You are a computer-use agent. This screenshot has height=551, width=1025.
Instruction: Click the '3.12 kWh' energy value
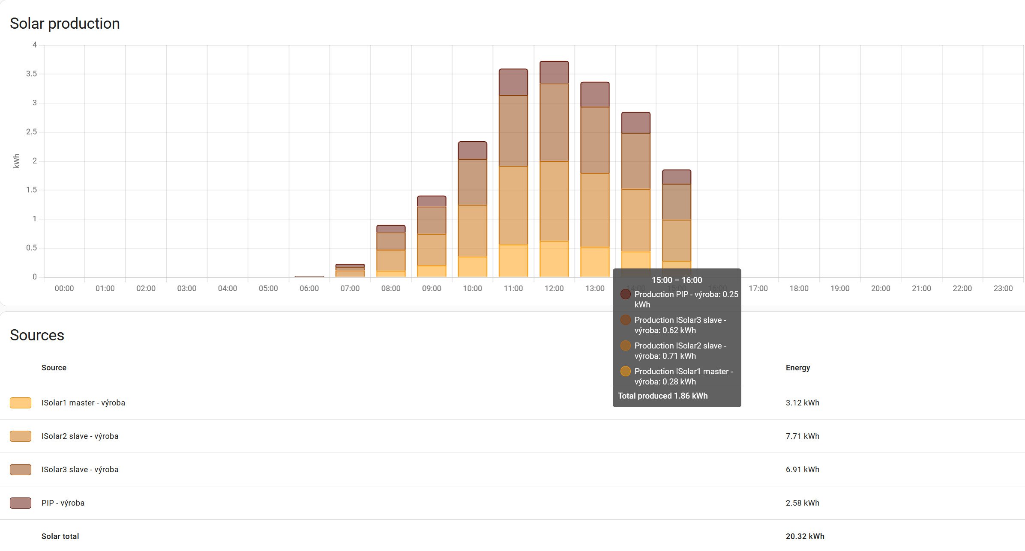tap(803, 403)
